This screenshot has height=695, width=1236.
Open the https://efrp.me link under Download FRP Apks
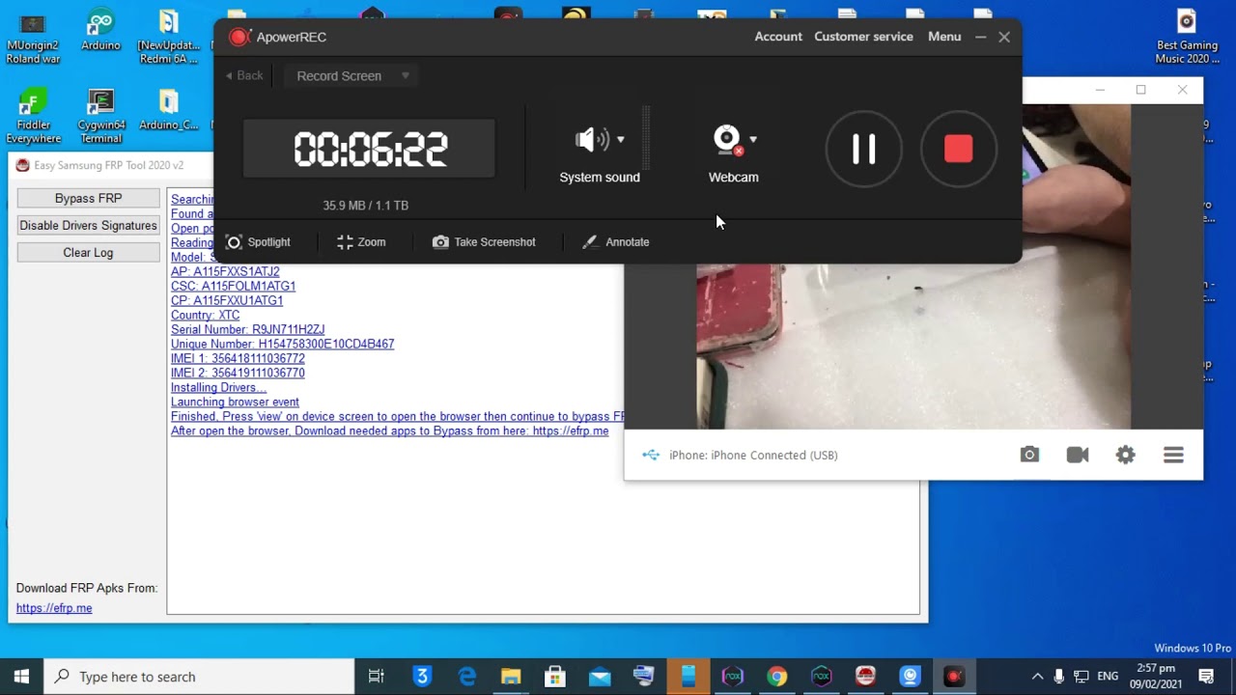click(x=54, y=608)
